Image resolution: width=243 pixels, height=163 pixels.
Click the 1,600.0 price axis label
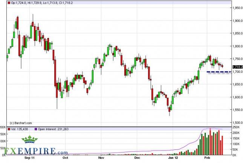coord(237,97)
